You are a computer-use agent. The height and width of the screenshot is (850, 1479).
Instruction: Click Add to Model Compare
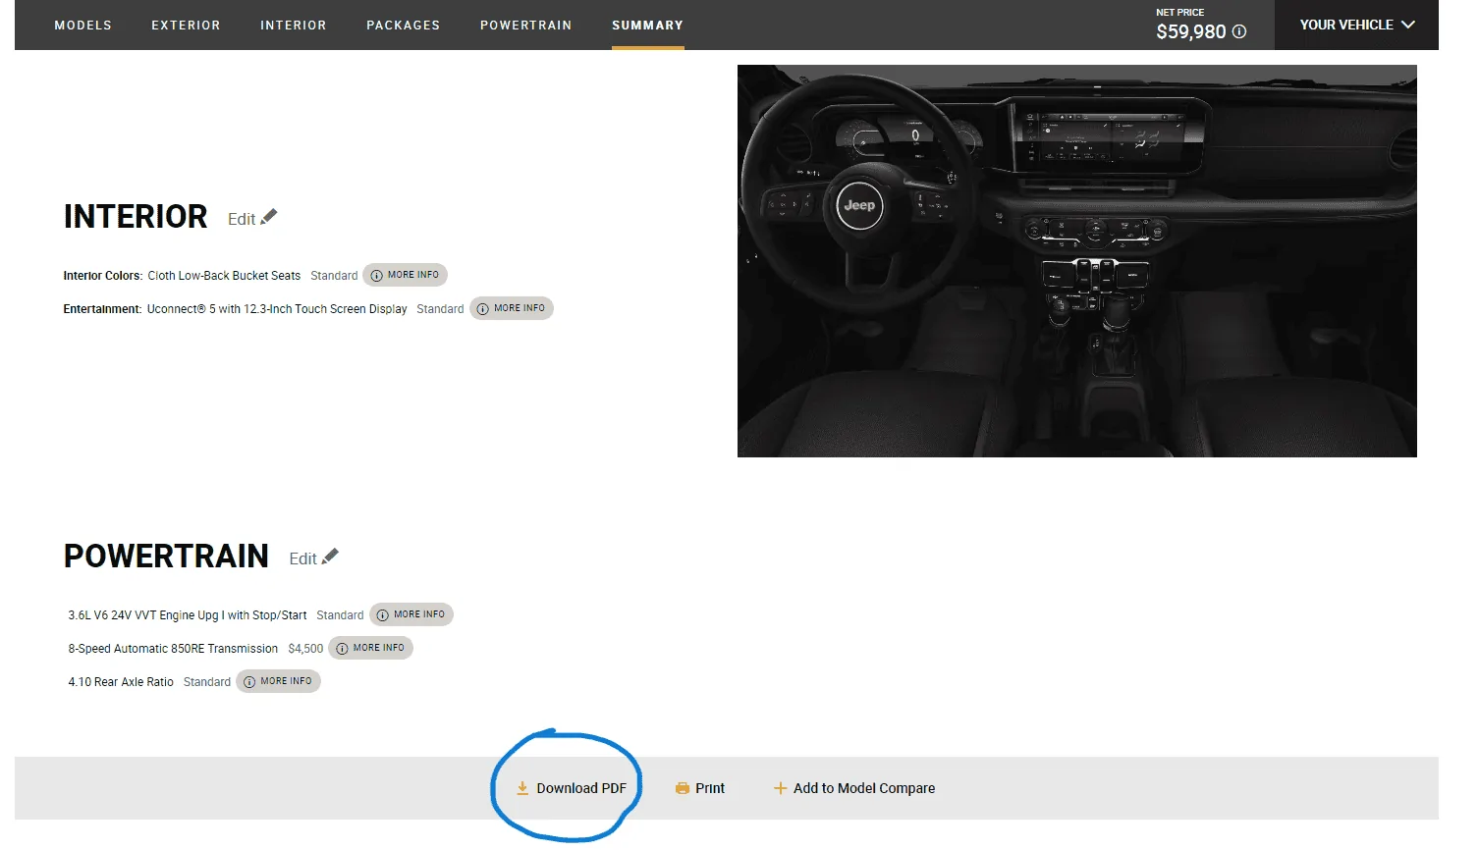pyautogui.click(x=854, y=788)
